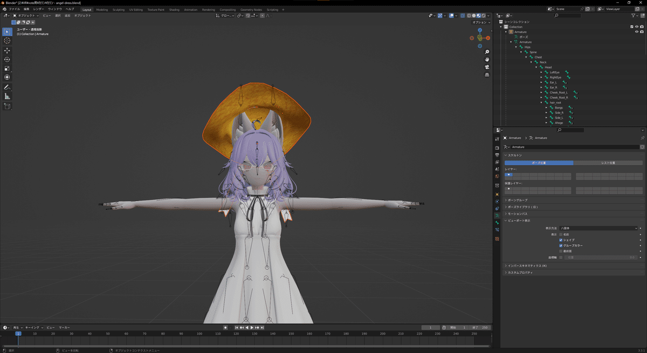Select the Select Box tool
647x353 pixels.
point(7,32)
